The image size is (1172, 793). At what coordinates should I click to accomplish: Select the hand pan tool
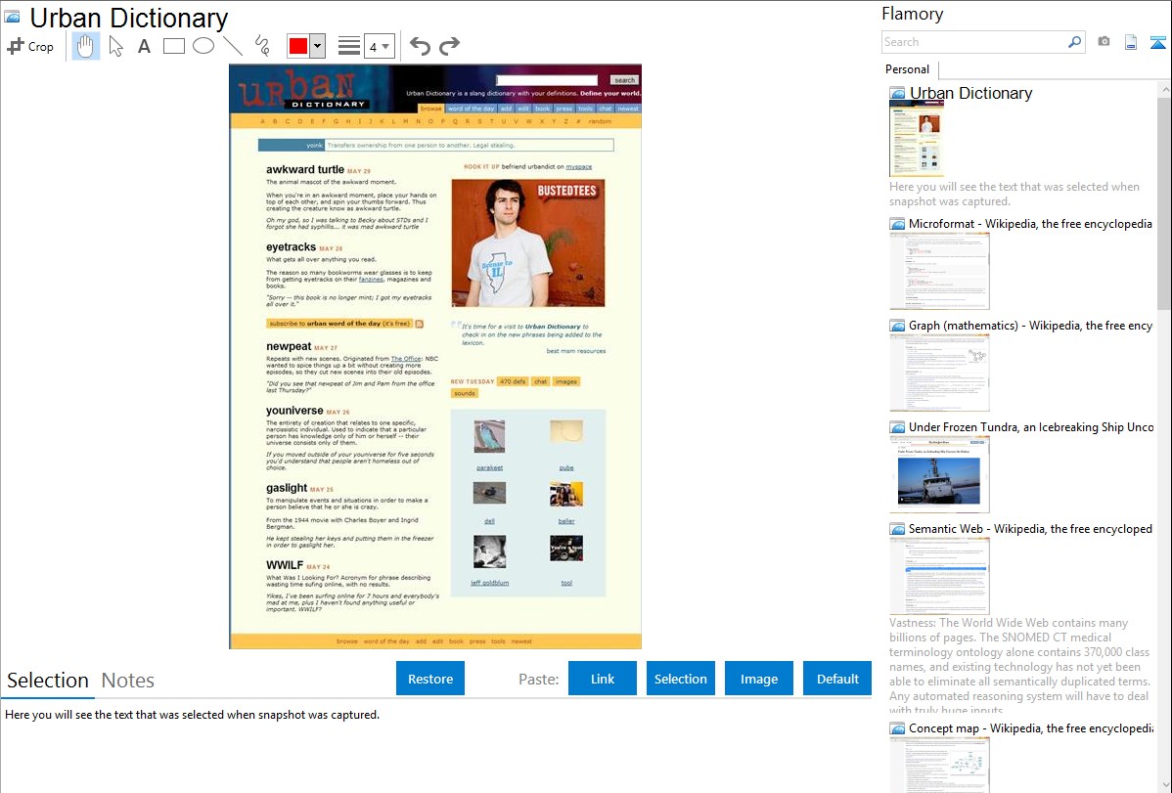[x=86, y=46]
